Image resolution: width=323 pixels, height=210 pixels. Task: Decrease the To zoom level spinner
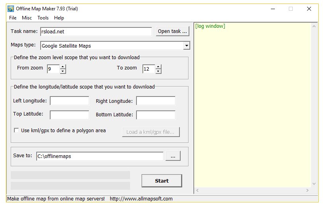[158, 71]
